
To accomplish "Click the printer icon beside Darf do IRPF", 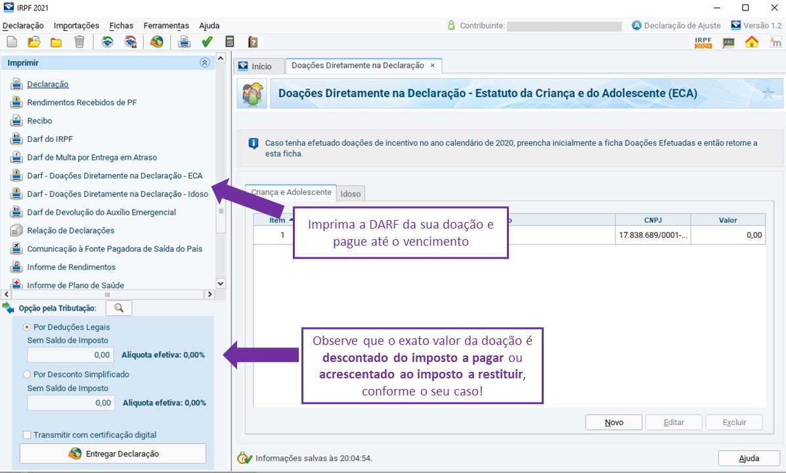I will pos(16,139).
